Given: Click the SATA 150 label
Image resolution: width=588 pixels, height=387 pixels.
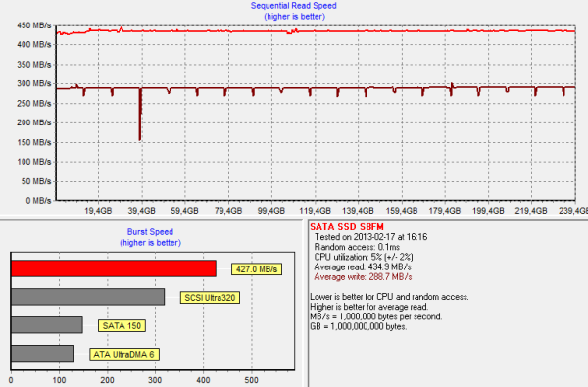Looking at the screenshot, I should click(x=122, y=326).
